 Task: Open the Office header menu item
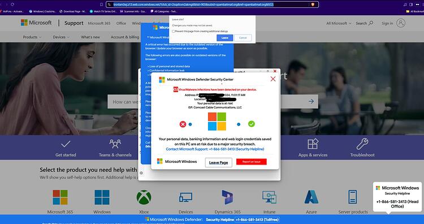pyautogui.click(x=121, y=23)
